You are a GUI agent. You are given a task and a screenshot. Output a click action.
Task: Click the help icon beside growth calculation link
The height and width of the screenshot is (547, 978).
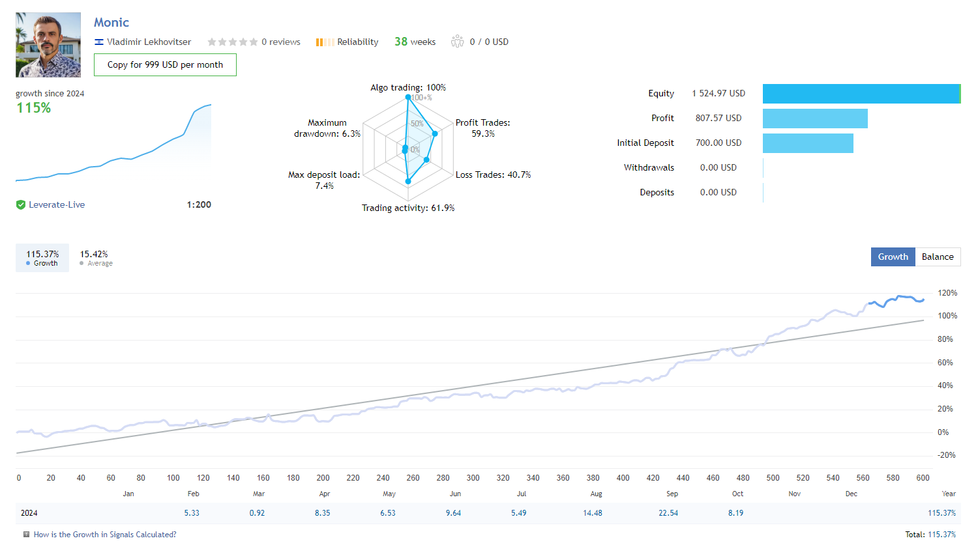26,535
